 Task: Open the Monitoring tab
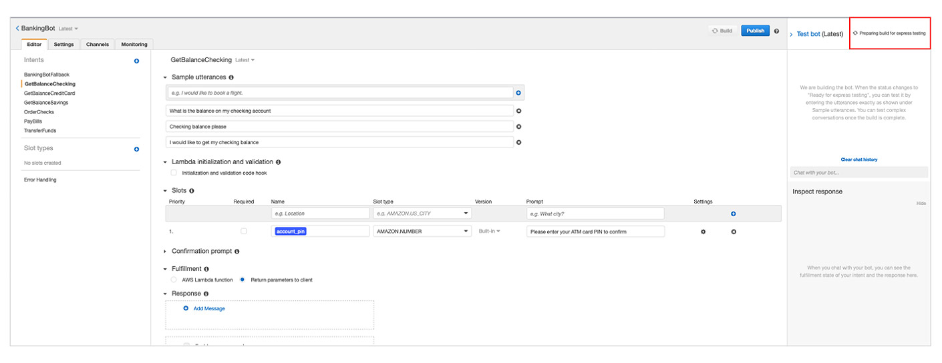click(134, 45)
